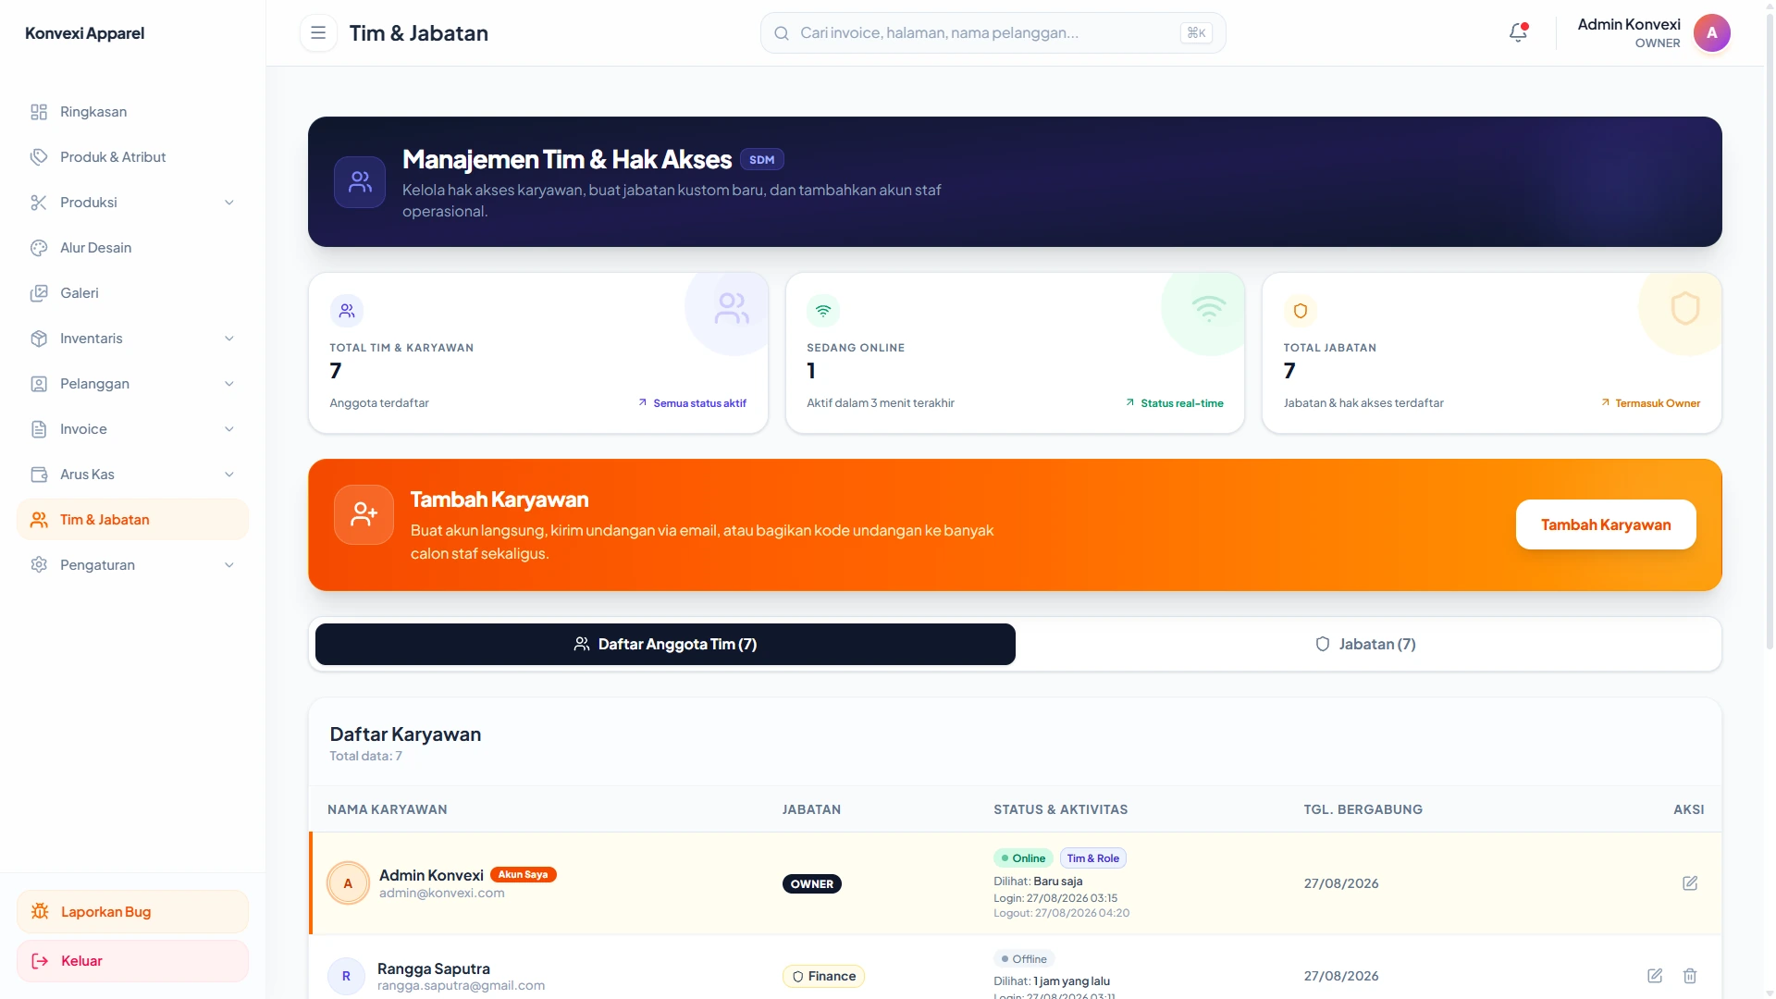
Task: Click the shield icon on Total Jabatan card
Action: point(1300,311)
